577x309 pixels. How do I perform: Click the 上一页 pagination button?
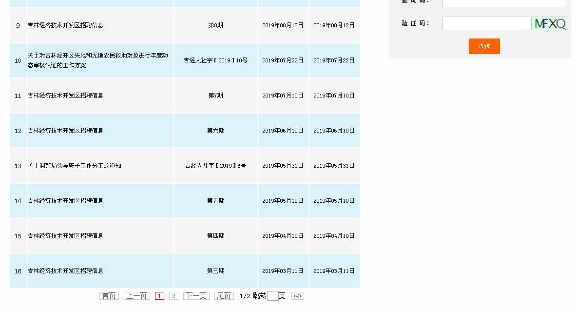point(136,296)
